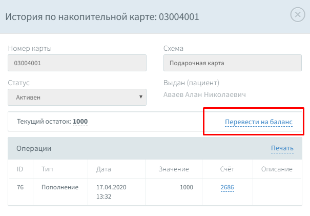Click the ID column header

point(20,169)
